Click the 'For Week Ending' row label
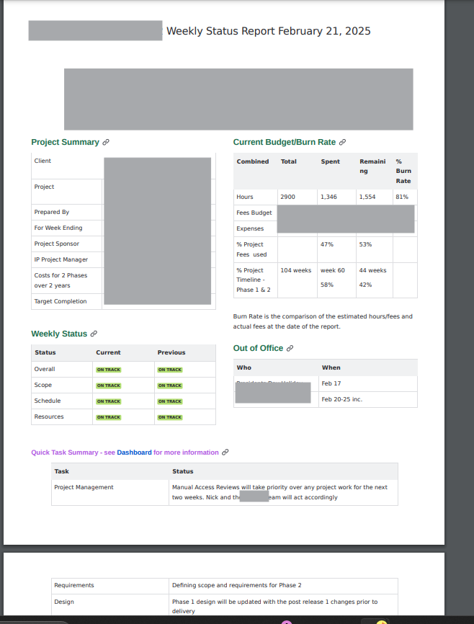The image size is (474, 624). (x=58, y=228)
